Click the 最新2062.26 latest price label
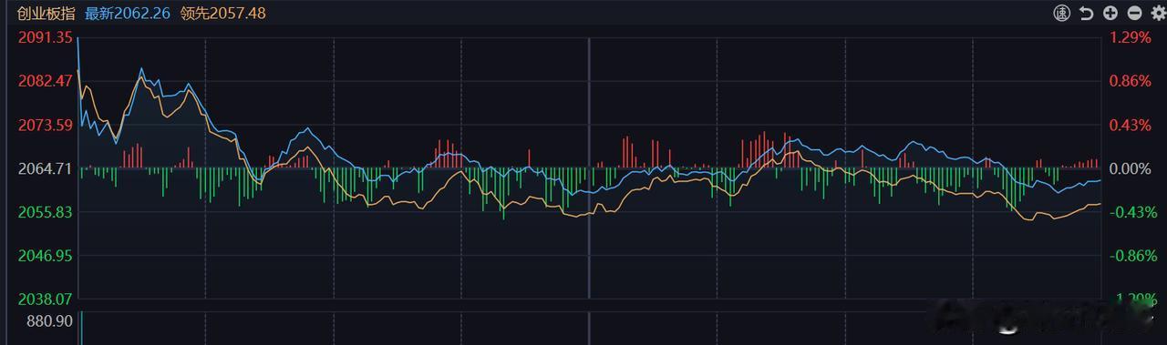 127,14
